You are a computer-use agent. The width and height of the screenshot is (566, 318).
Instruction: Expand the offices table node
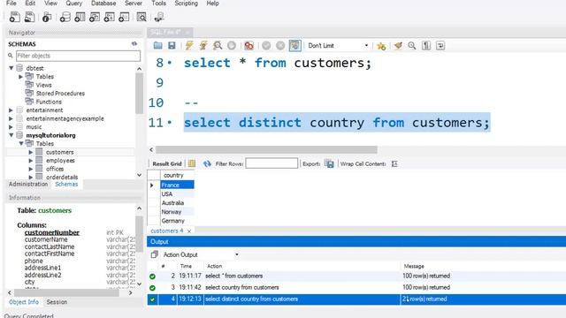coord(31,169)
